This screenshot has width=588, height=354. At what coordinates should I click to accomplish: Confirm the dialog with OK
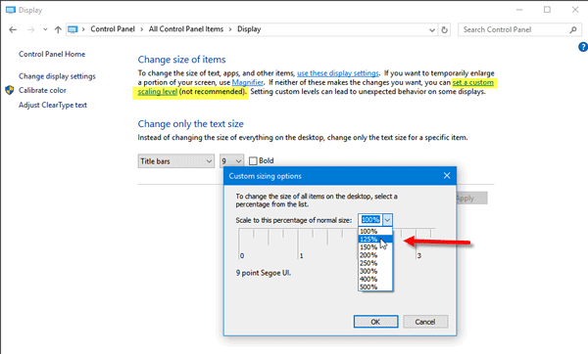375,322
